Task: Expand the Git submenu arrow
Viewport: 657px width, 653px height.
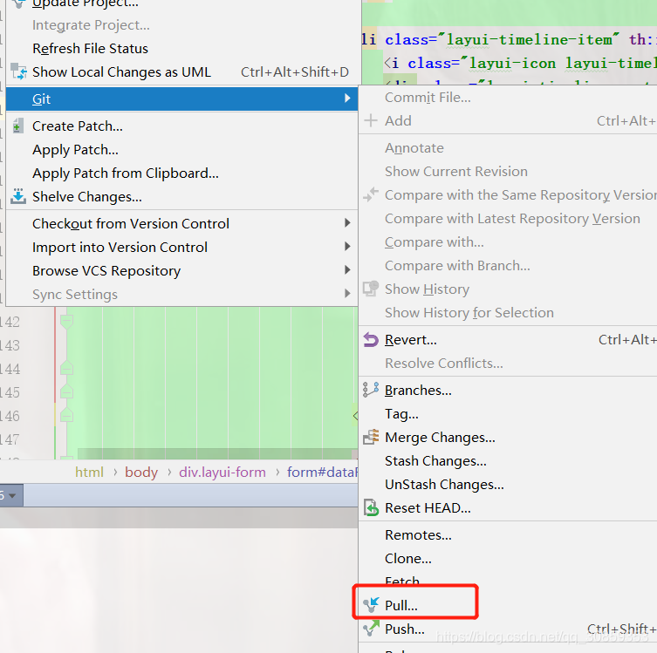Action: point(347,98)
